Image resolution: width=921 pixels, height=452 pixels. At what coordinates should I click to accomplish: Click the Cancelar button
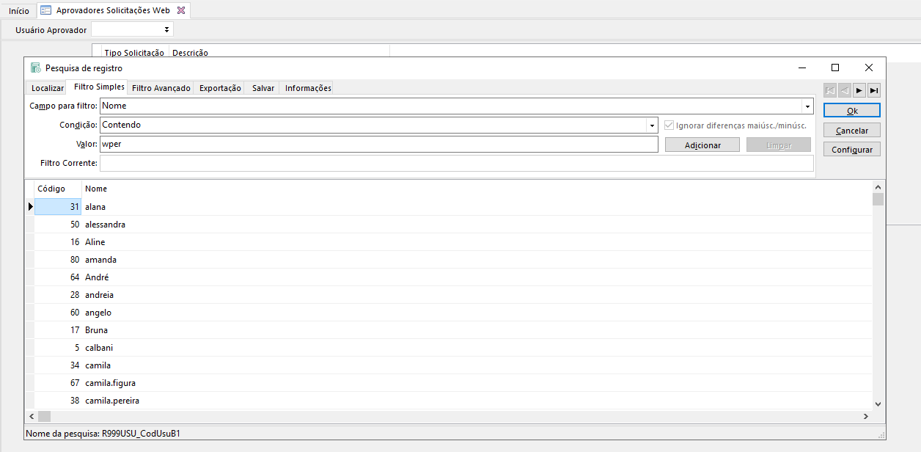[852, 130]
